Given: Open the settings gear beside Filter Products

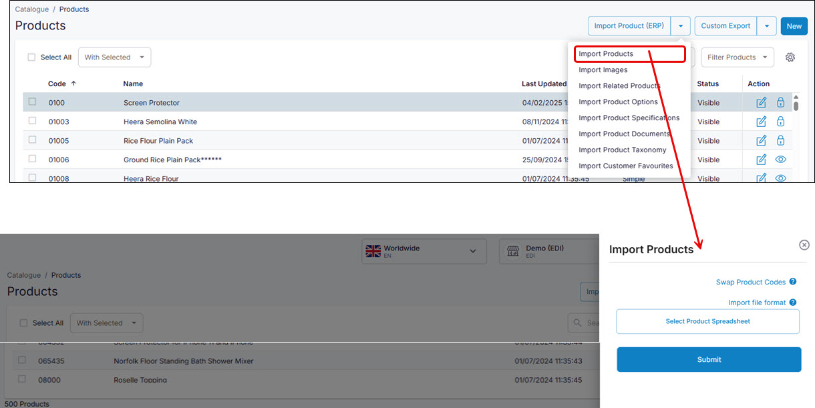Looking at the screenshot, I should (790, 57).
